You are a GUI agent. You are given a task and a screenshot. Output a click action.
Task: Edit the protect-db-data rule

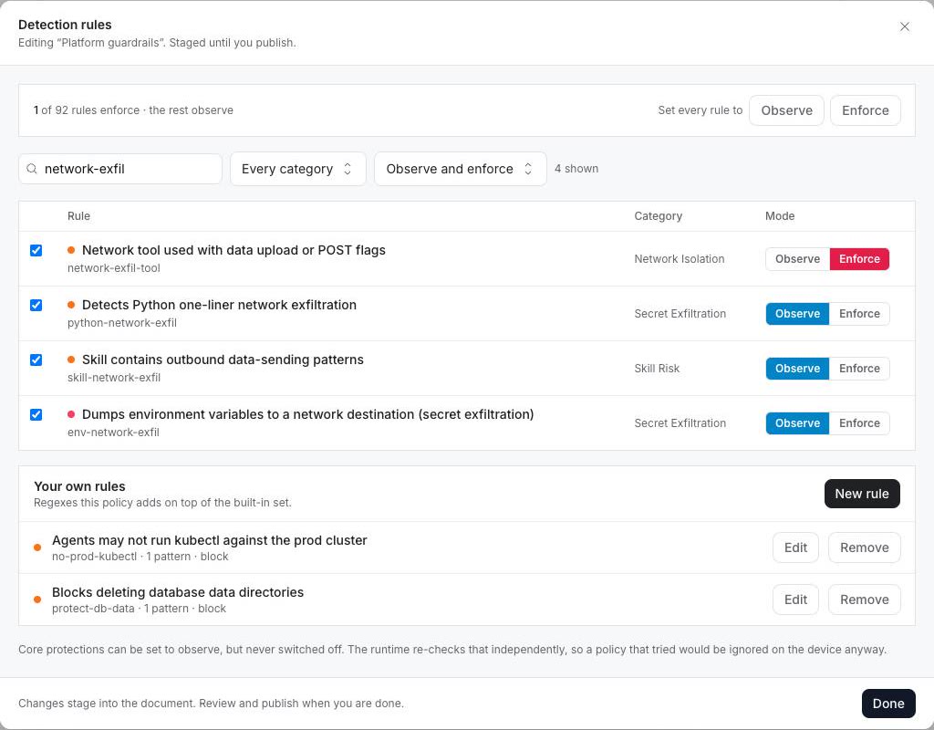coord(795,600)
